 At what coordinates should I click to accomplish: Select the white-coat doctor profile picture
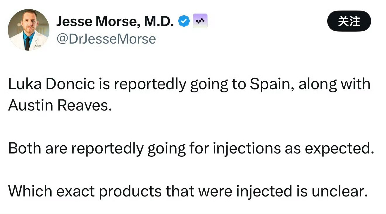pyautogui.click(x=28, y=29)
